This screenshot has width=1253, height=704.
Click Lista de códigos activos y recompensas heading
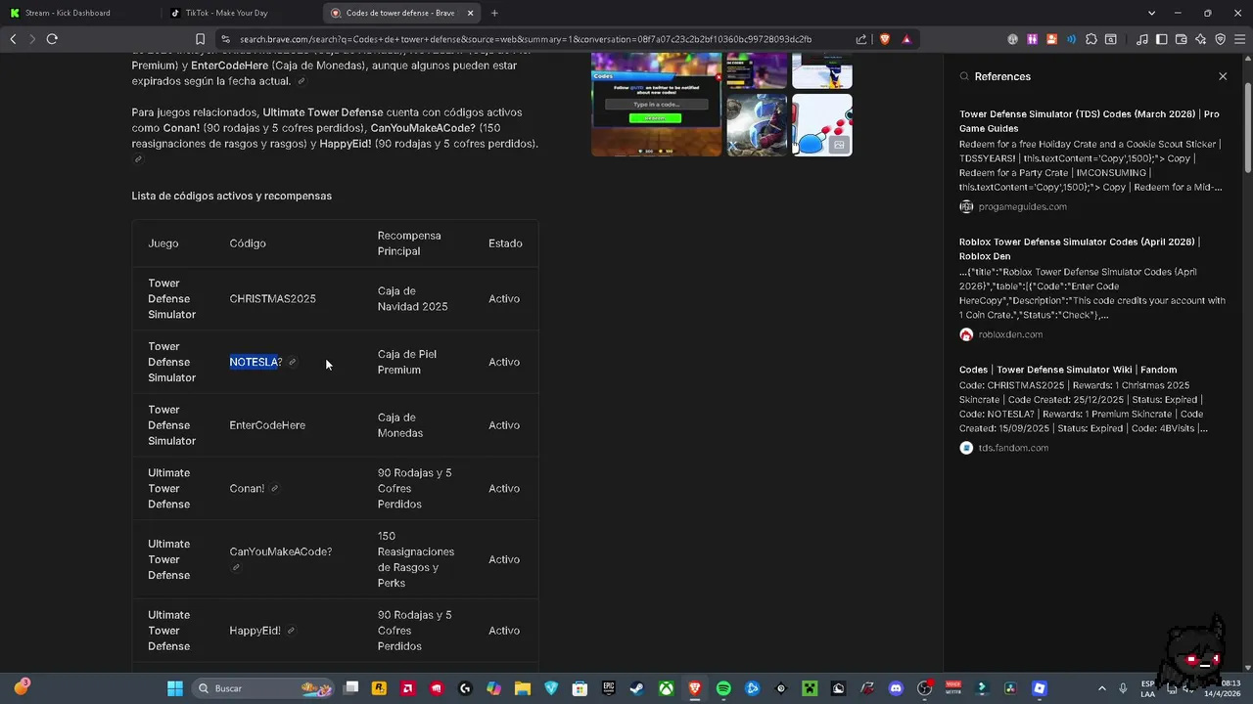232,196
